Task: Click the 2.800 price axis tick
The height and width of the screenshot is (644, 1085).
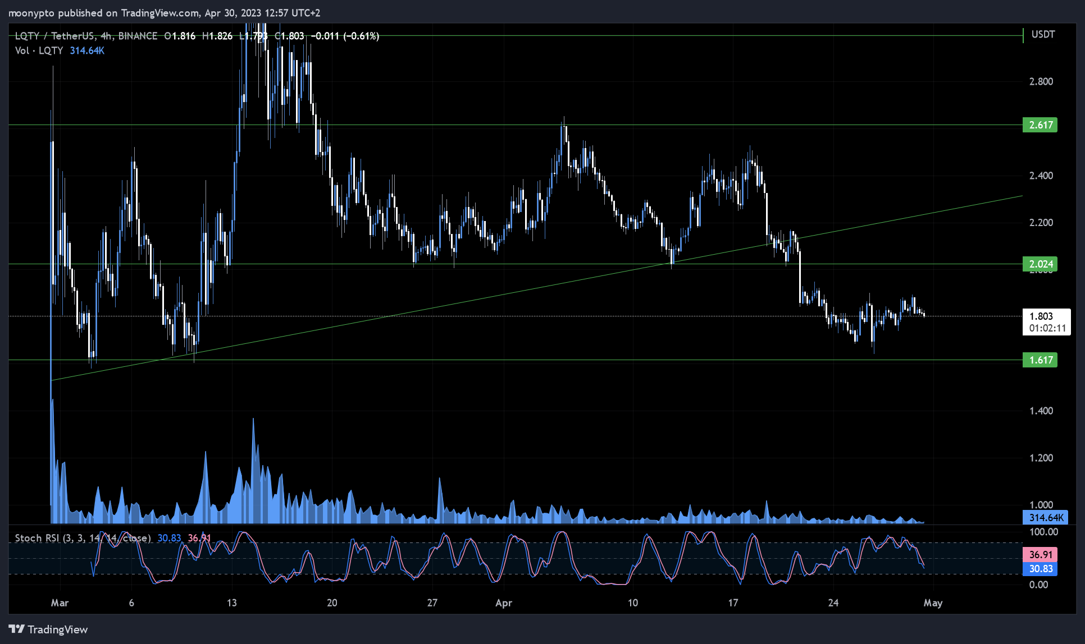Action: pos(1041,82)
